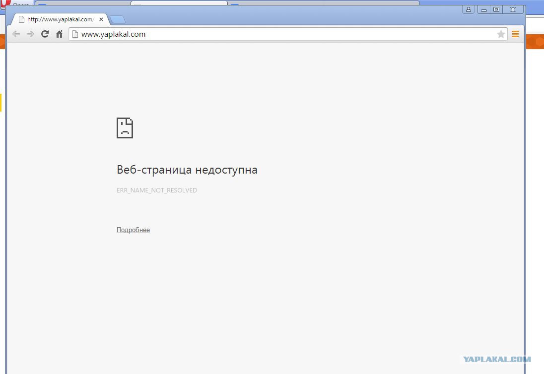Click the ERR_NAME_NOT_RESOLVED error code text
Screen dimensions: 544x374
157,190
